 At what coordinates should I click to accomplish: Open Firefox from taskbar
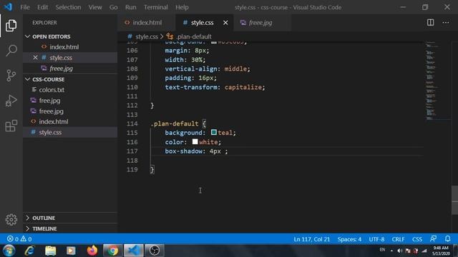pyautogui.click(x=92, y=251)
